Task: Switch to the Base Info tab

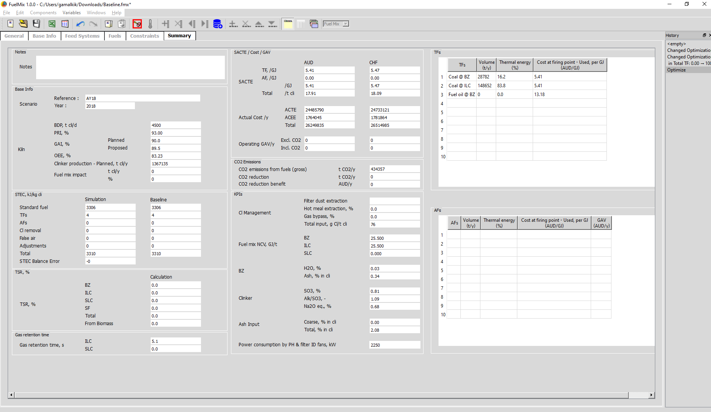Action: click(44, 36)
